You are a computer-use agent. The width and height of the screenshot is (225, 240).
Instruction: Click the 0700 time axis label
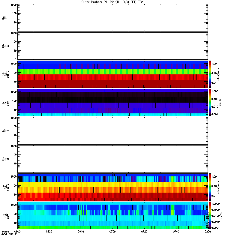[112, 231]
